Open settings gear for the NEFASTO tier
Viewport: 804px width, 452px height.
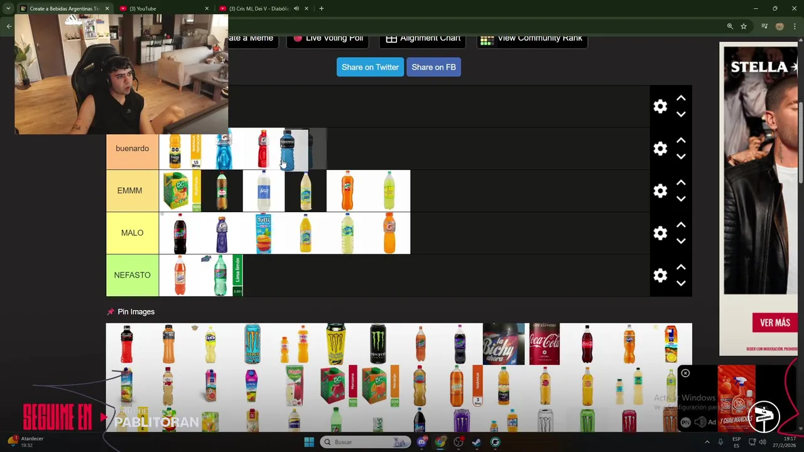pos(660,275)
